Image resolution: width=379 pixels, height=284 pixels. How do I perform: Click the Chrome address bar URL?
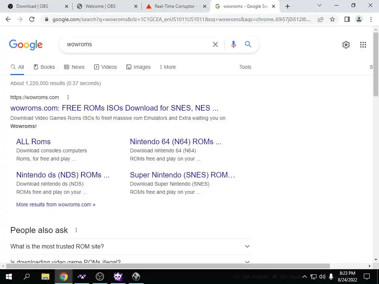pyautogui.click(x=181, y=19)
